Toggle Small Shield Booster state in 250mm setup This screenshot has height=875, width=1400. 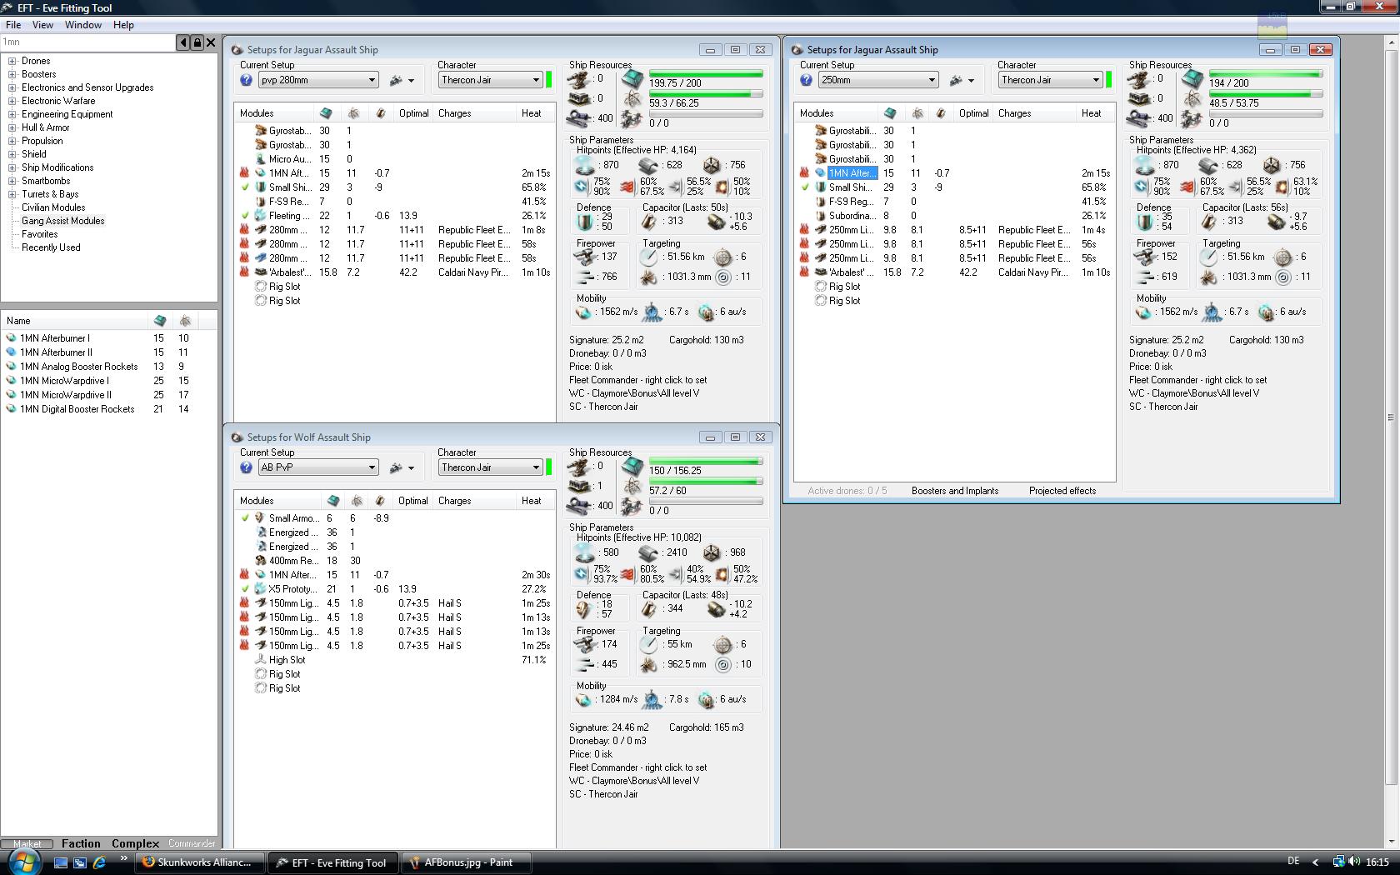(x=804, y=187)
